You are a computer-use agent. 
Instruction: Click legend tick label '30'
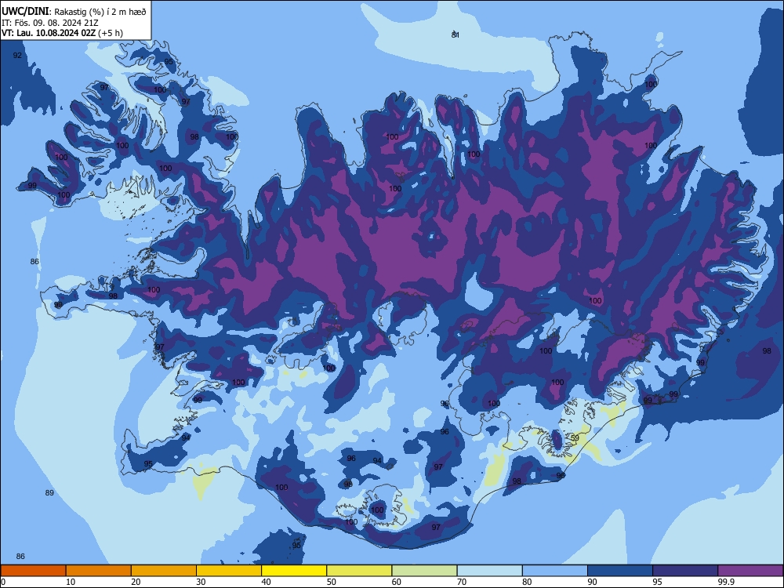[x=201, y=582]
